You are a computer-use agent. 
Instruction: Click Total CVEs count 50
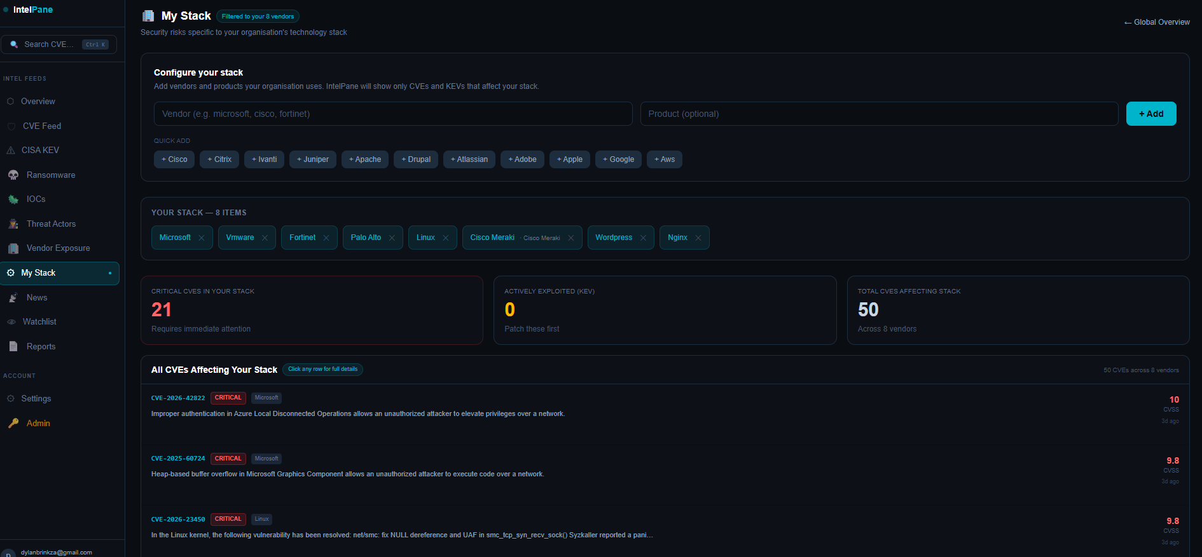point(868,309)
